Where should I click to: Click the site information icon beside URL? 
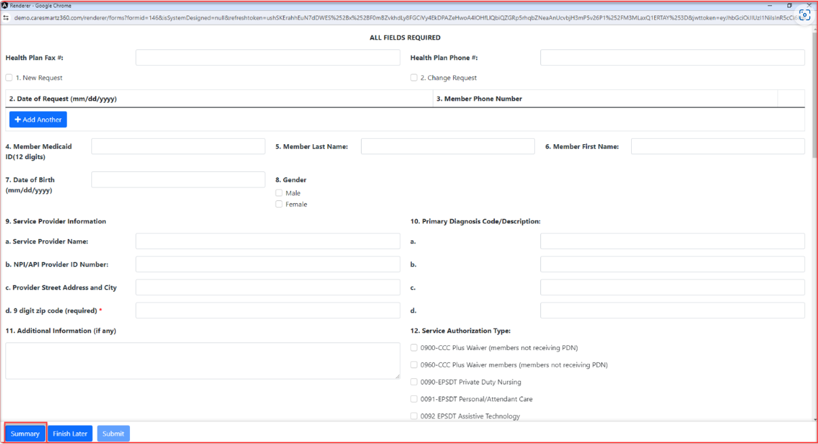(x=6, y=18)
